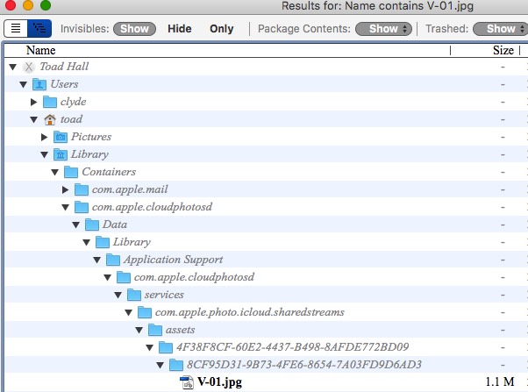528x392 pixels.
Task: Click the Data folder icon
Action: click(92, 225)
